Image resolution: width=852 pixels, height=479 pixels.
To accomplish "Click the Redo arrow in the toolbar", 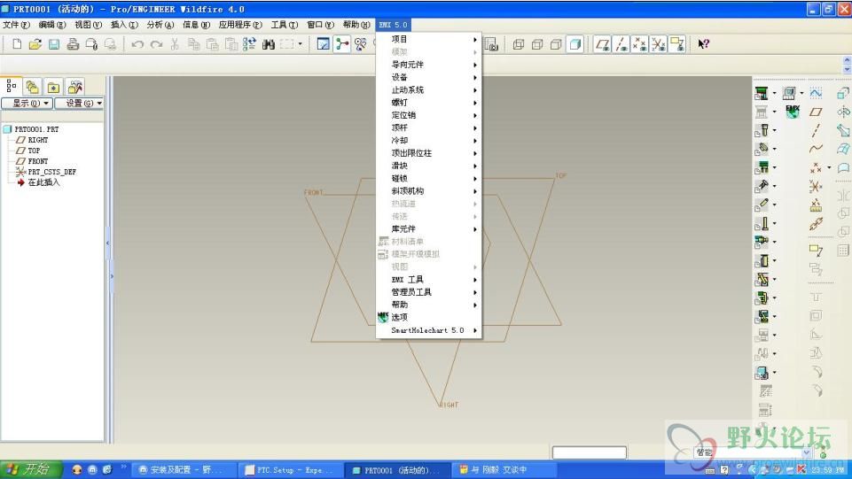I will click(157, 44).
